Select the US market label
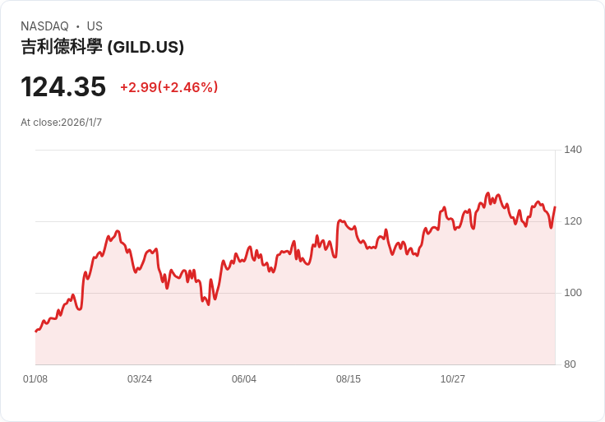Screen dimensions: 605x422 (95, 26)
